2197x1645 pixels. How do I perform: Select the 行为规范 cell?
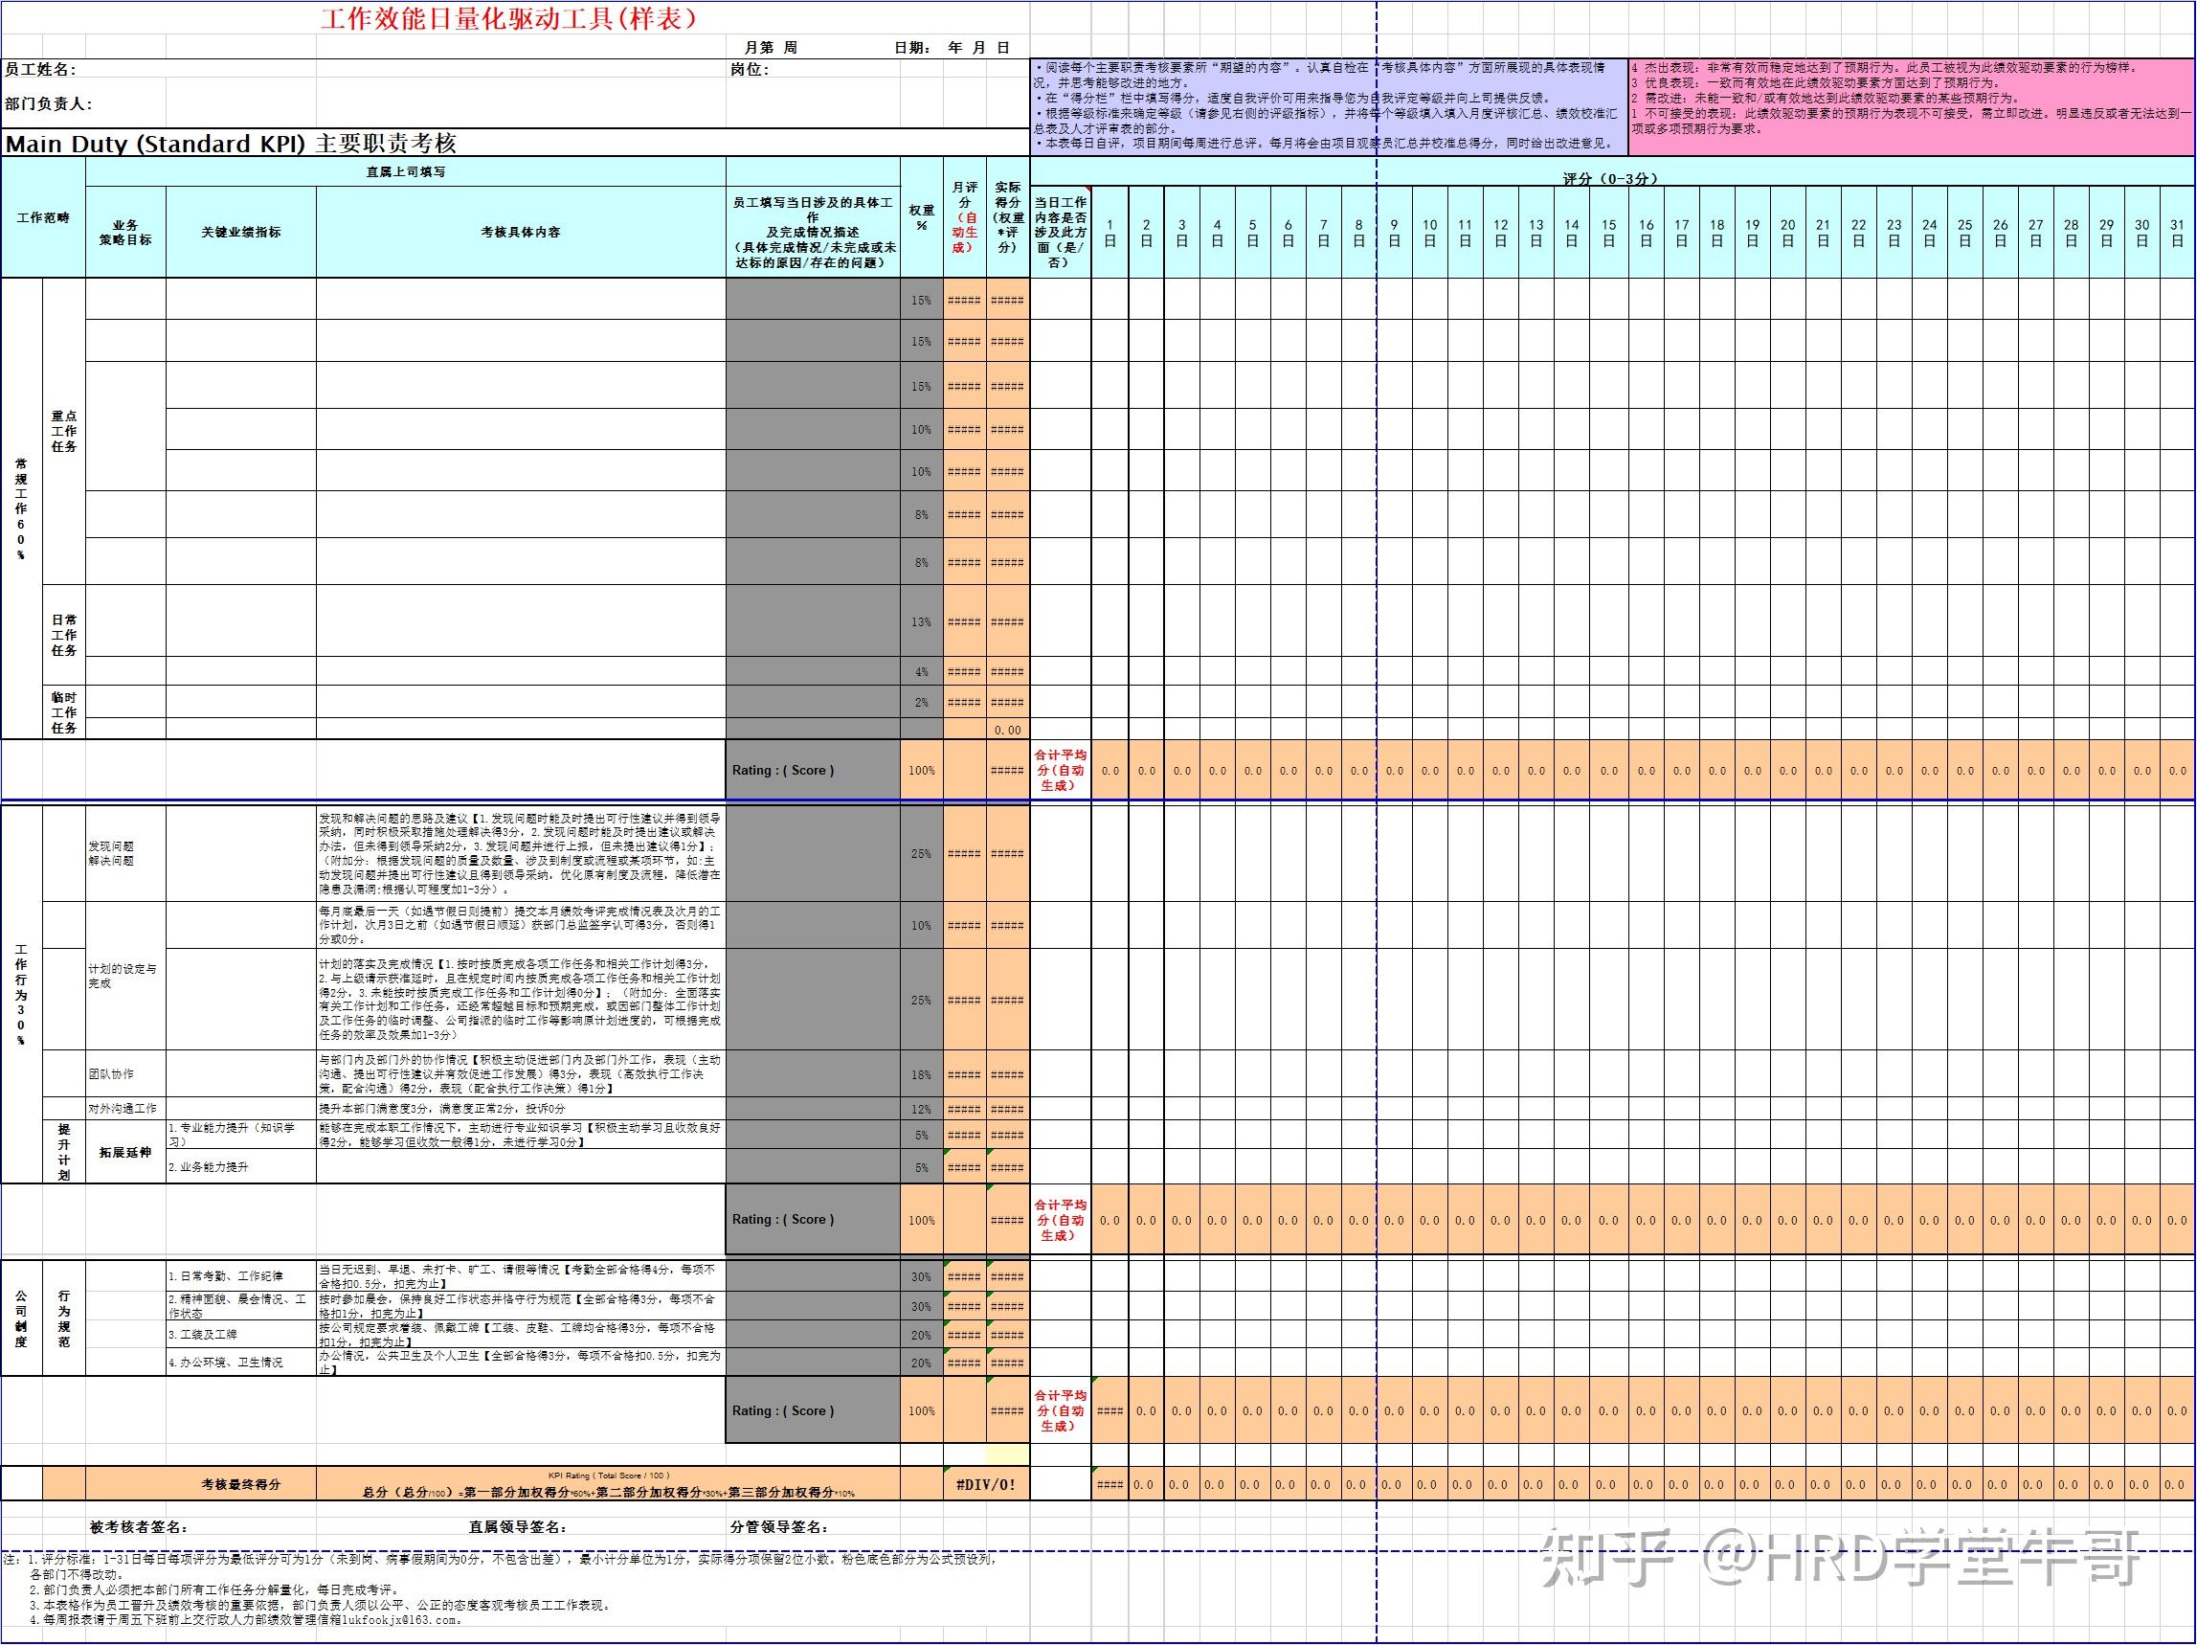(x=63, y=1318)
